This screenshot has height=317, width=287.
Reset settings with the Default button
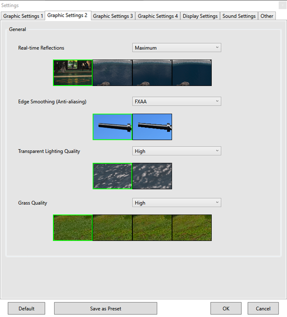(26, 308)
